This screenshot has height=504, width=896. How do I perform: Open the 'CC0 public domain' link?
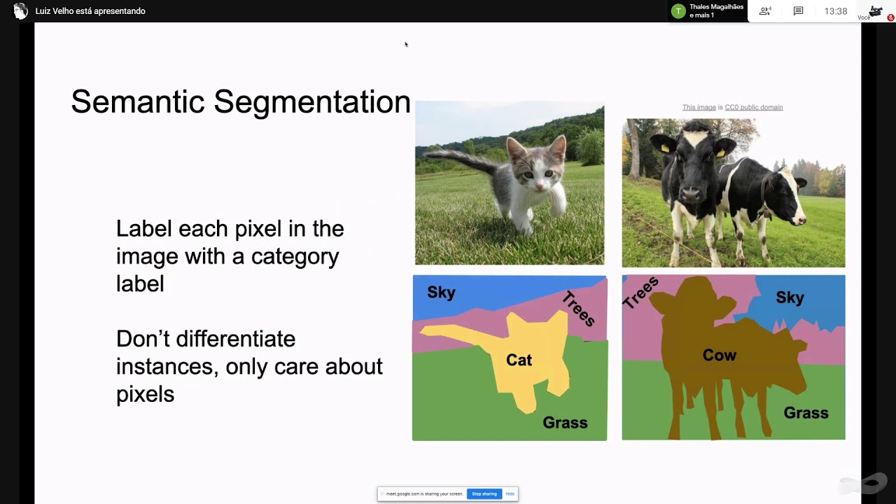[753, 107]
